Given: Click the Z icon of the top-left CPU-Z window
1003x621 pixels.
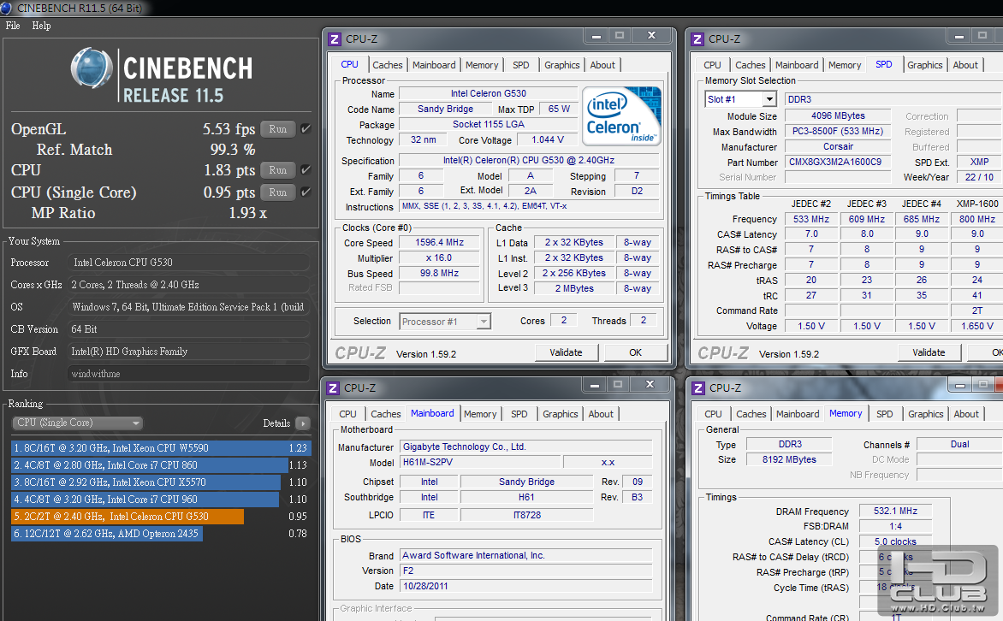Looking at the screenshot, I should click(335, 39).
